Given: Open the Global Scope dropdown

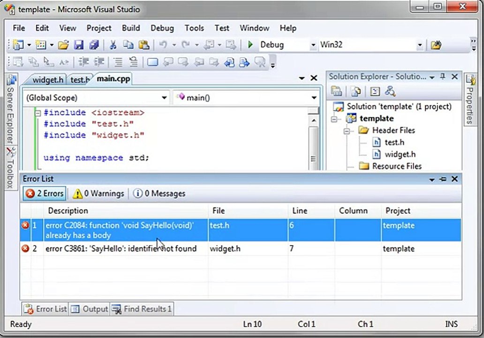Looking at the screenshot, I should pyautogui.click(x=164, y=98).
